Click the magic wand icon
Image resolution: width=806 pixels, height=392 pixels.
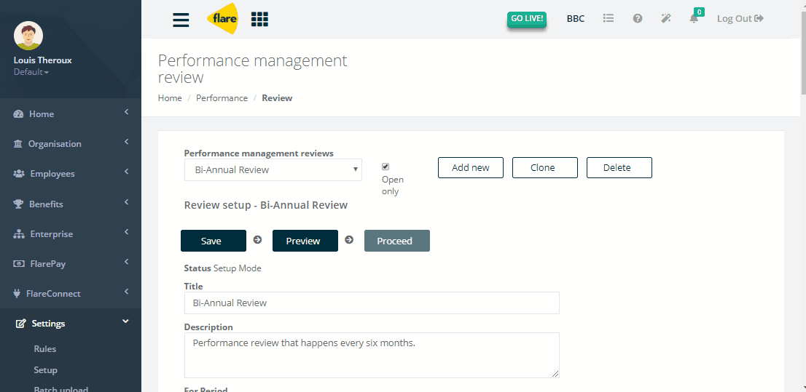666,18
